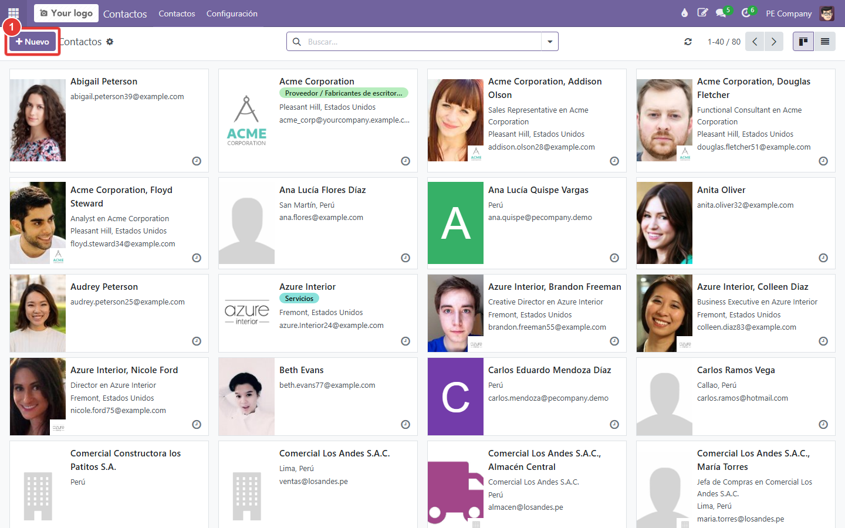The height and width of the screenshot is (528, 845).
Task: Open activity clock on Beth Evans card
Action: click(x=405, y=424)
